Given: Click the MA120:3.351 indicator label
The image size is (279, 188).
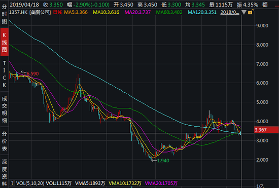Looking at the screenshot, I should tap(202, 12).
